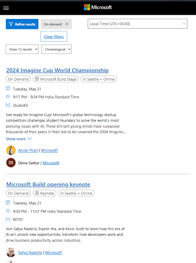Select the KEY01 session code text

[x=18, y=219]
